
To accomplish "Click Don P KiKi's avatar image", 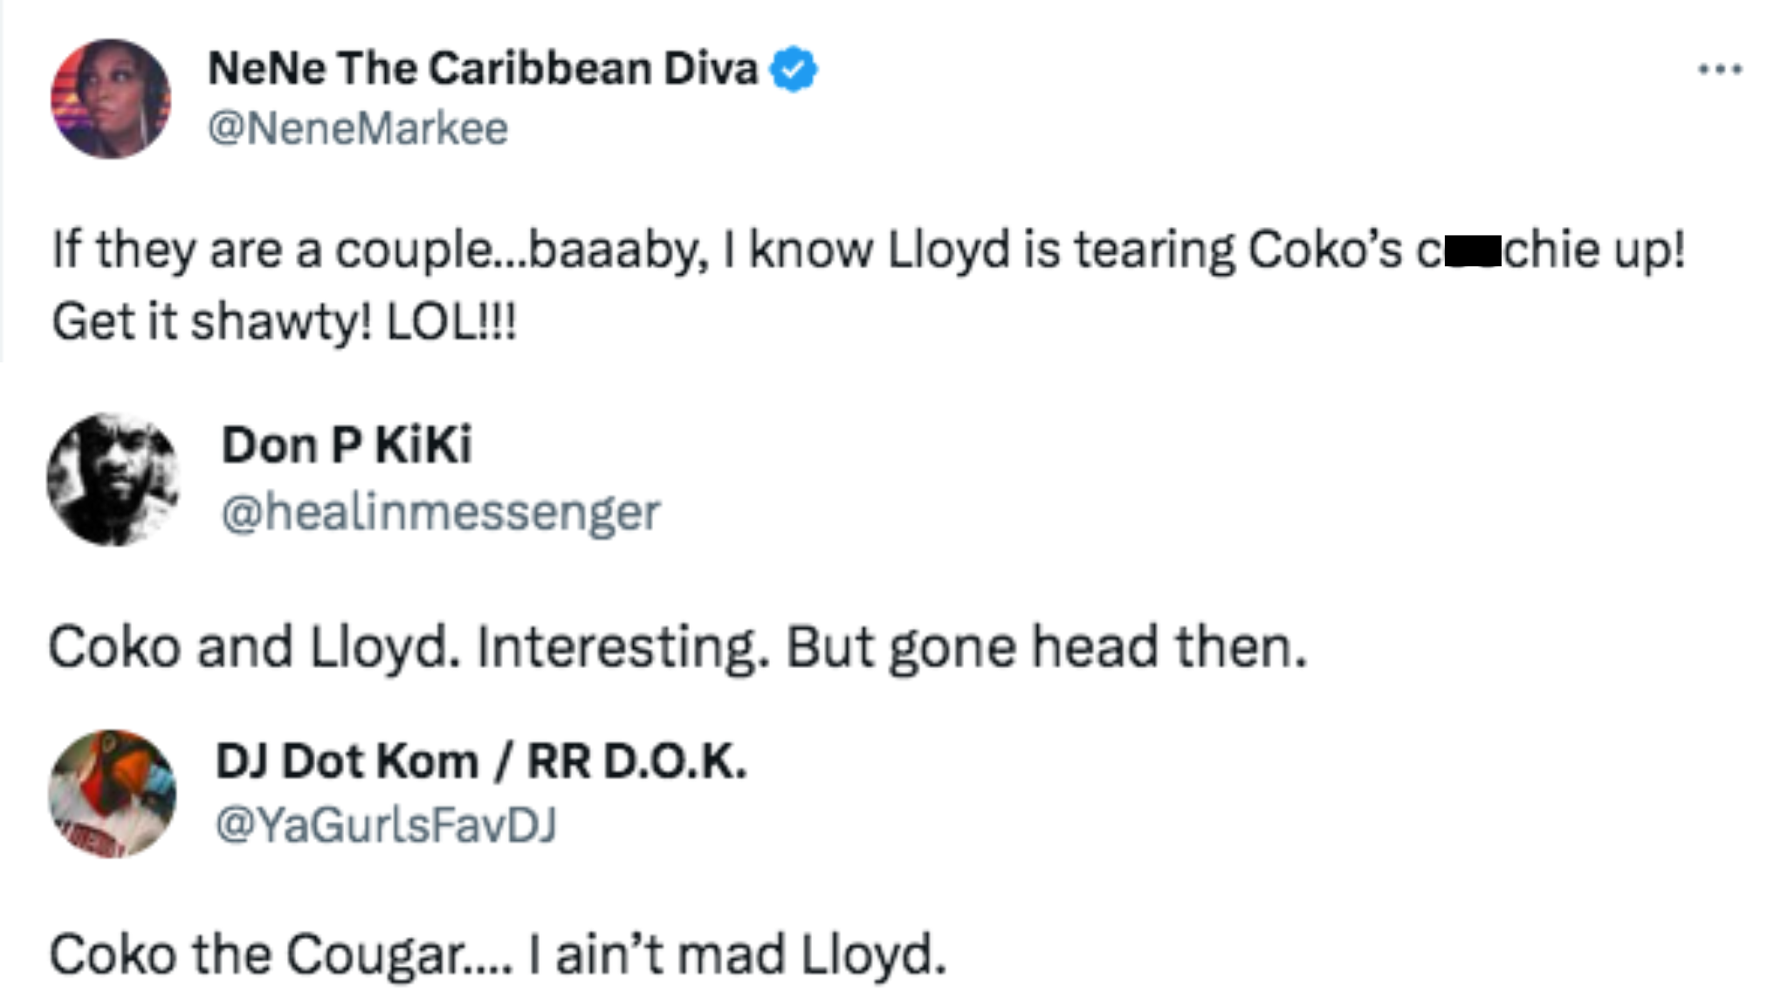I will tap(113, 479).
